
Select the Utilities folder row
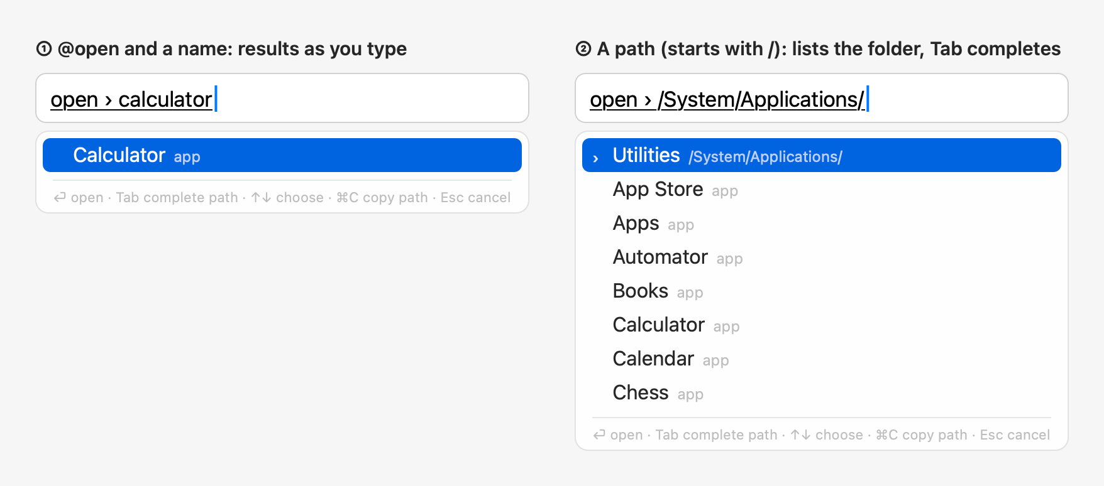pyautogui.click(x=822, y=155)
